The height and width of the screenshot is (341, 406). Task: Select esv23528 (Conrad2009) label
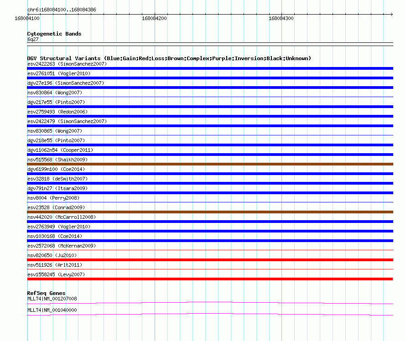56,207
